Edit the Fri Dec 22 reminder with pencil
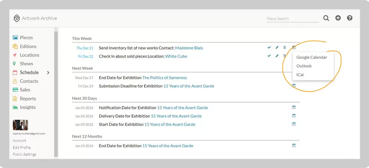 pos(277,56)
